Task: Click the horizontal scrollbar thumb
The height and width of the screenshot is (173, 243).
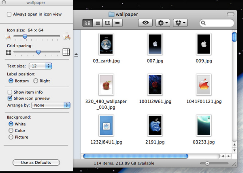Action: tap(136, 156)
